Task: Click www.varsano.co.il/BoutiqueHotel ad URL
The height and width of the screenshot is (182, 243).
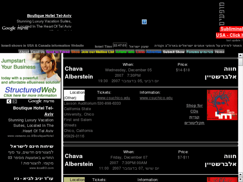Action: 30,136
